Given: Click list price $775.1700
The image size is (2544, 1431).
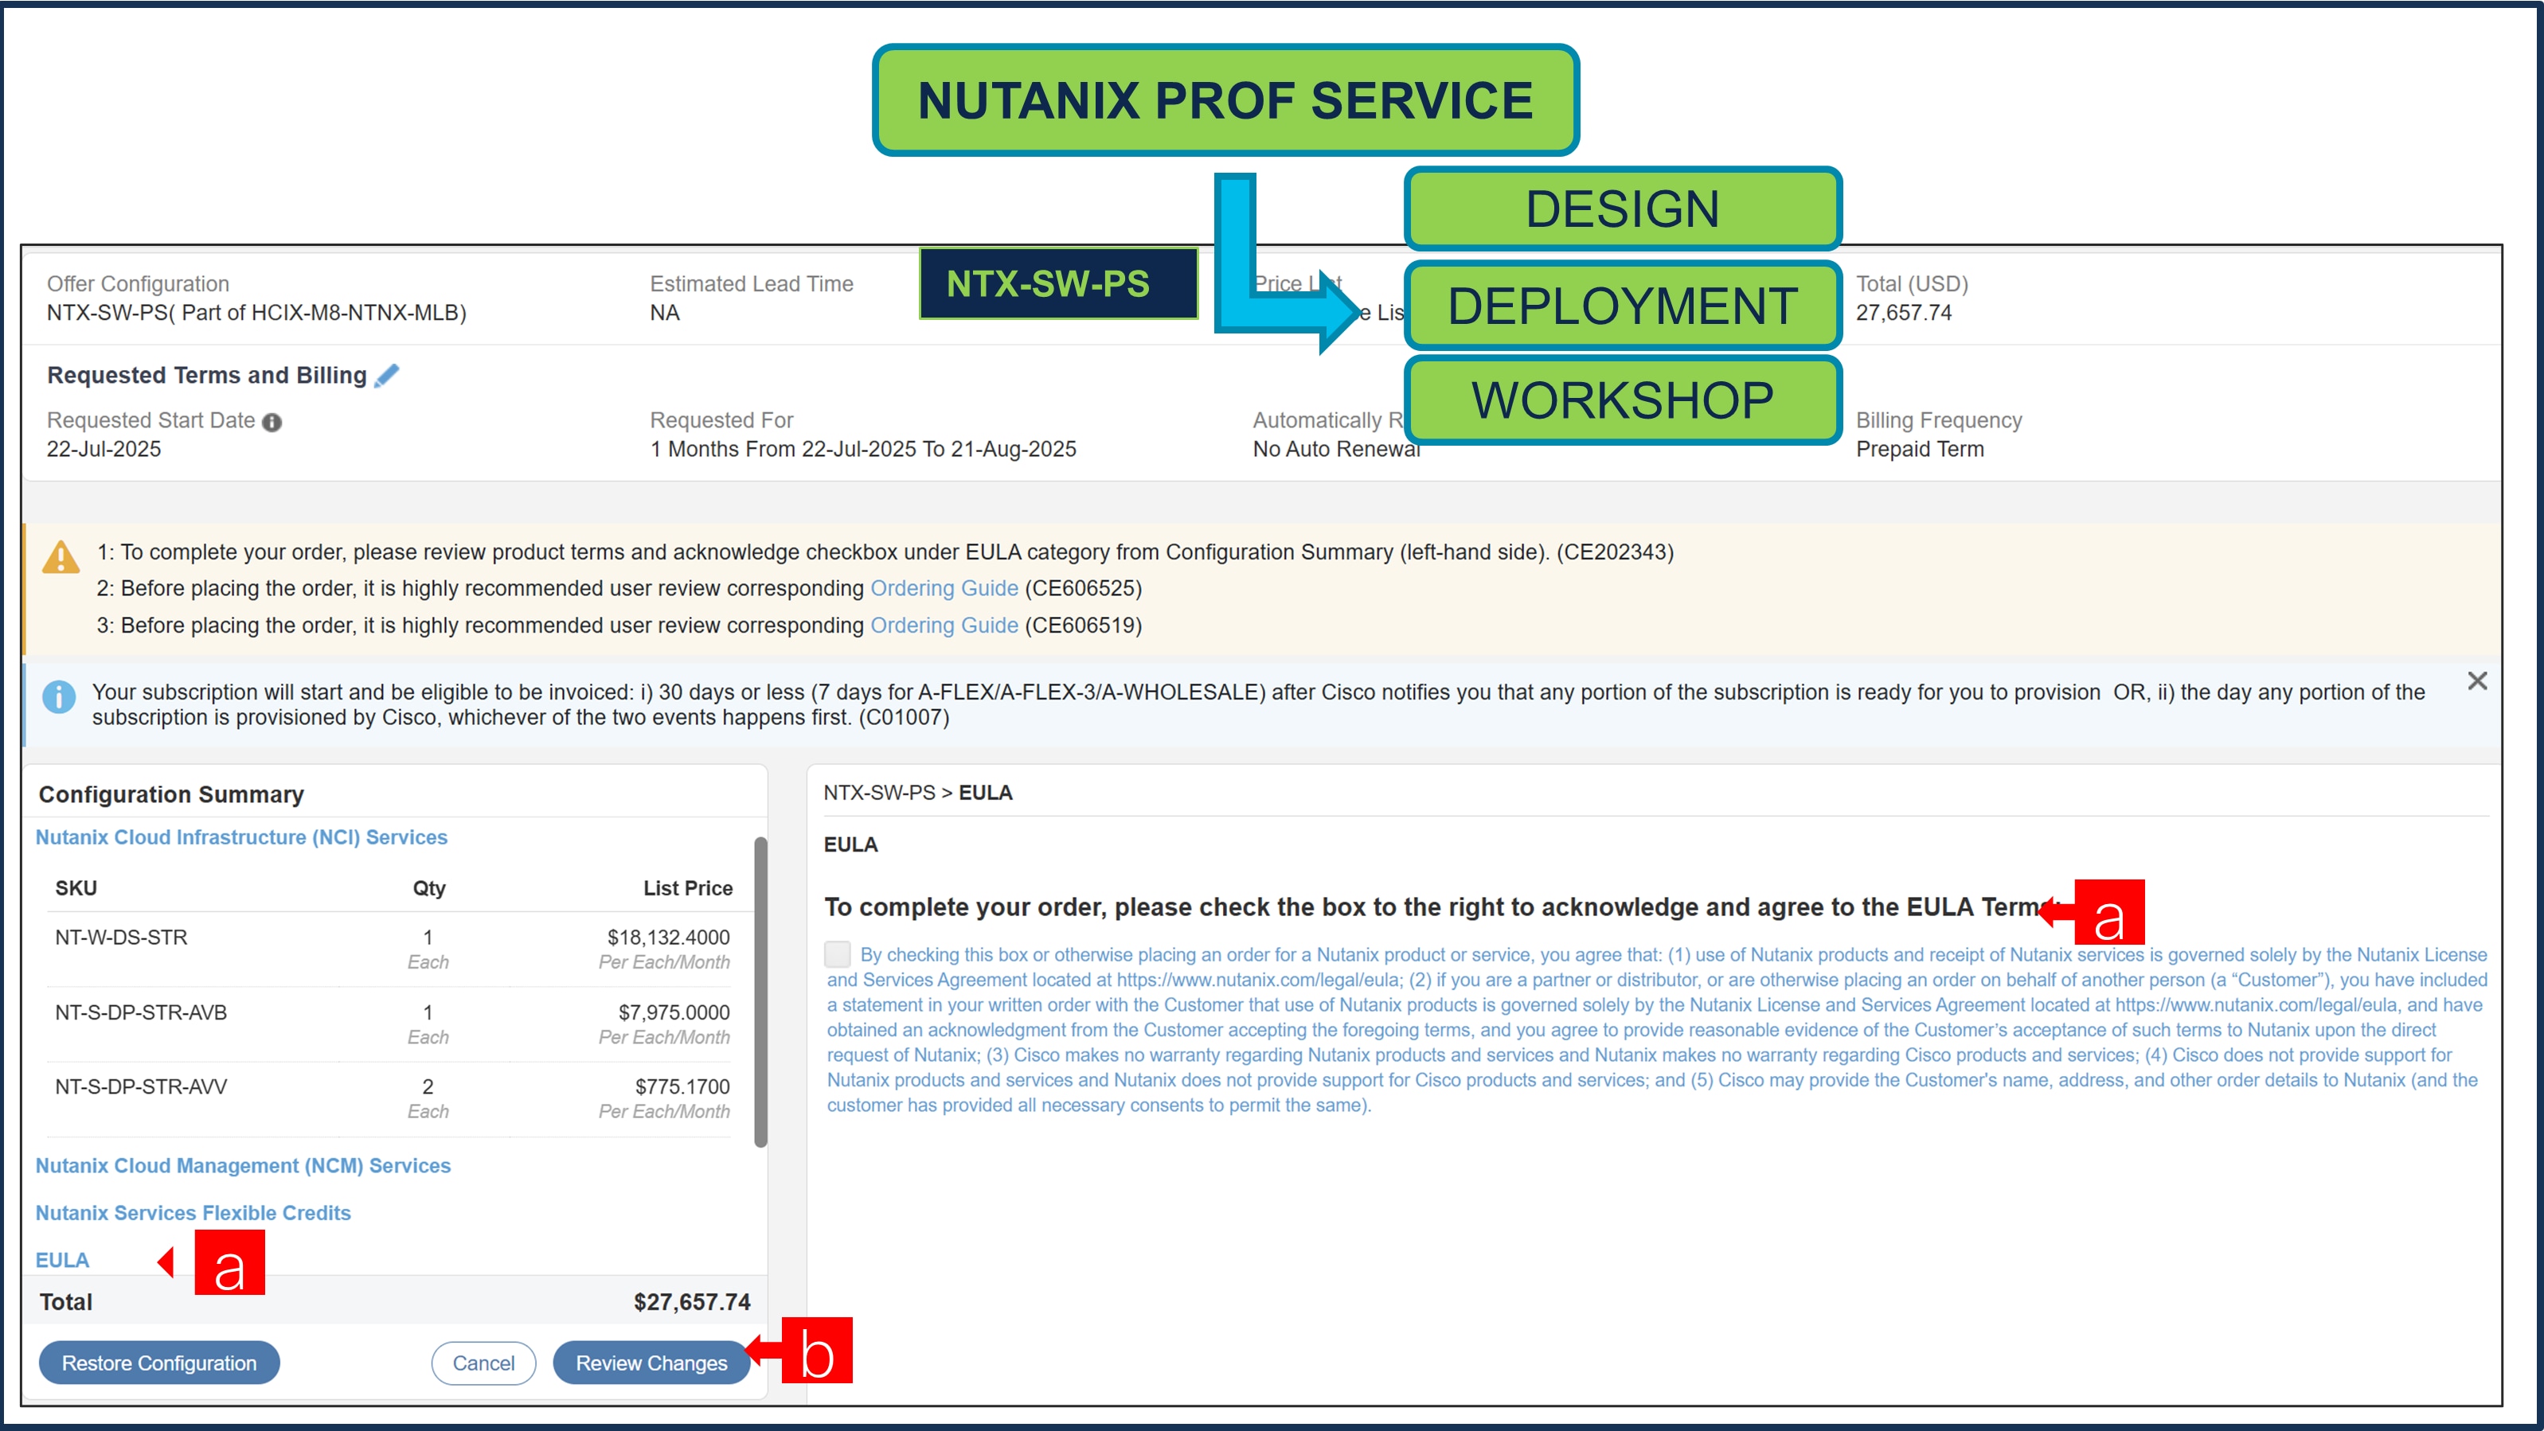Looking at the screenshot, I should [x=682, y=1086].
